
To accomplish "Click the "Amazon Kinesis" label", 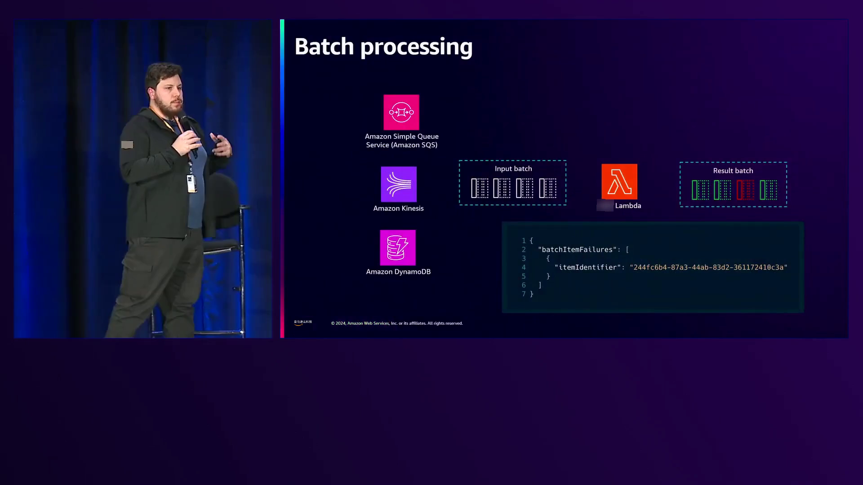I will click(398, 208).
